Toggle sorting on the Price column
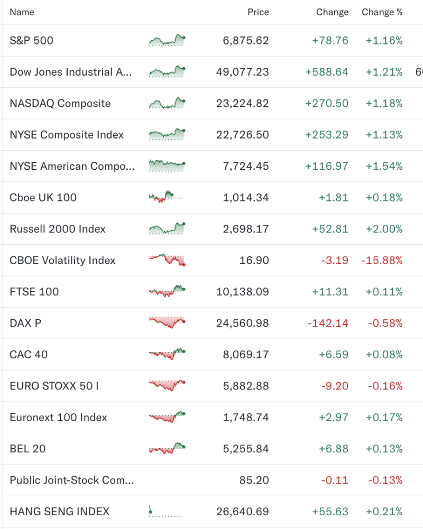423x529 pixels. pyautogui.click(x=258, y=12)
